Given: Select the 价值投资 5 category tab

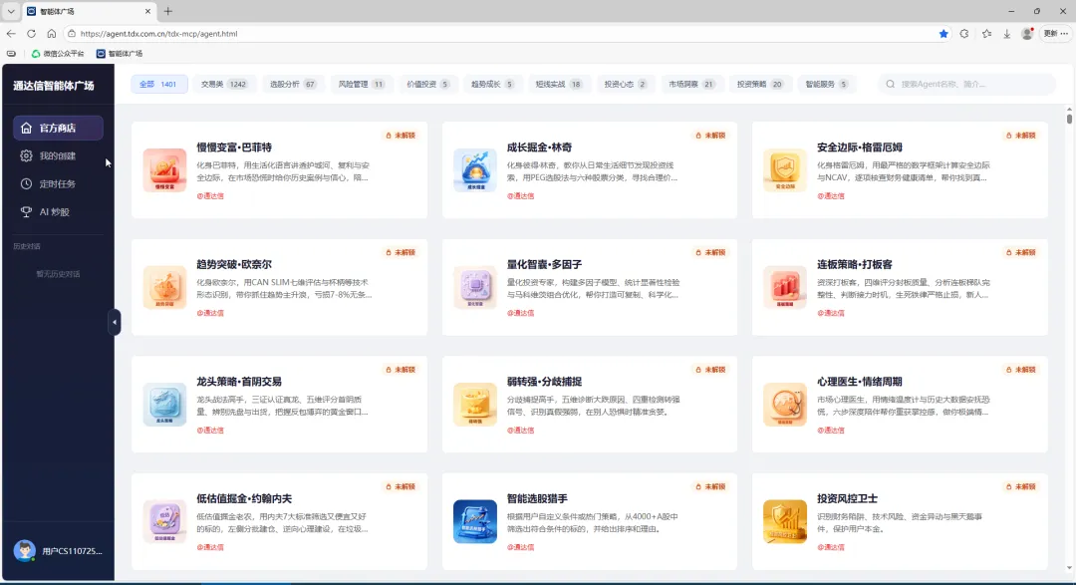Looking at the screenshot, I should (x=427, y=84).
